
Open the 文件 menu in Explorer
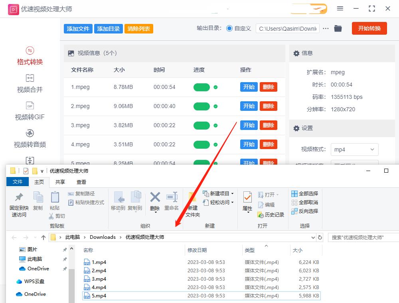coord(18,182)
